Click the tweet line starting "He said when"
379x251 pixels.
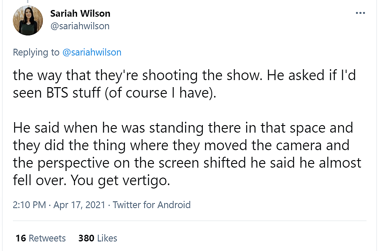click(183, 127)
